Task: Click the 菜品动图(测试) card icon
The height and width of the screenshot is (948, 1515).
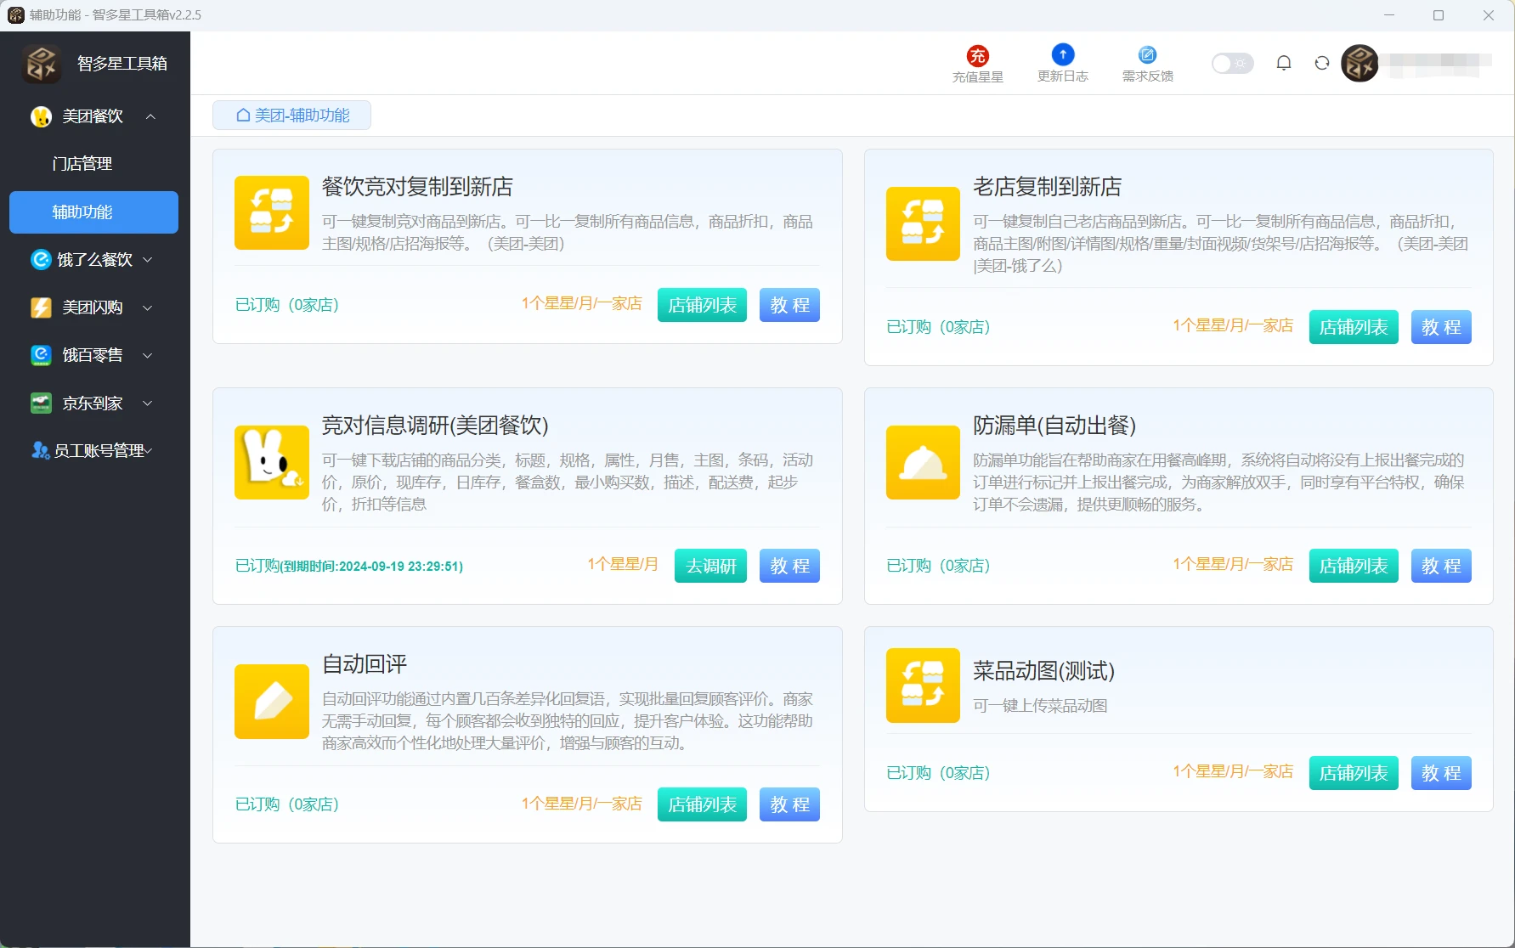Action: click(923, 686)
